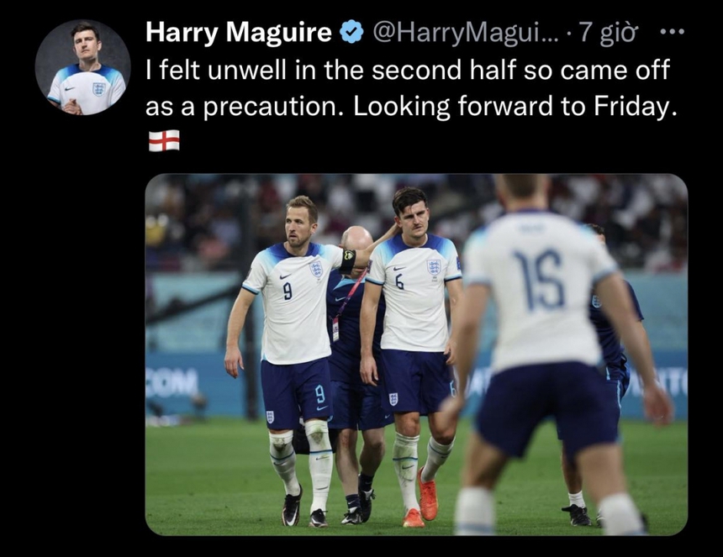Click the "I felt unwell" tweet line

[x=407, y=71]
